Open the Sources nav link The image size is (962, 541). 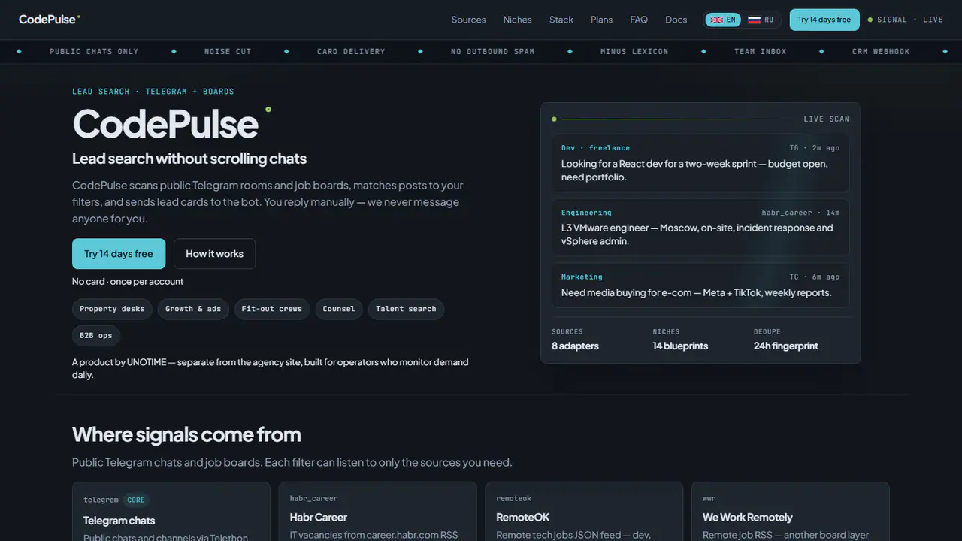tap(468, 20)
